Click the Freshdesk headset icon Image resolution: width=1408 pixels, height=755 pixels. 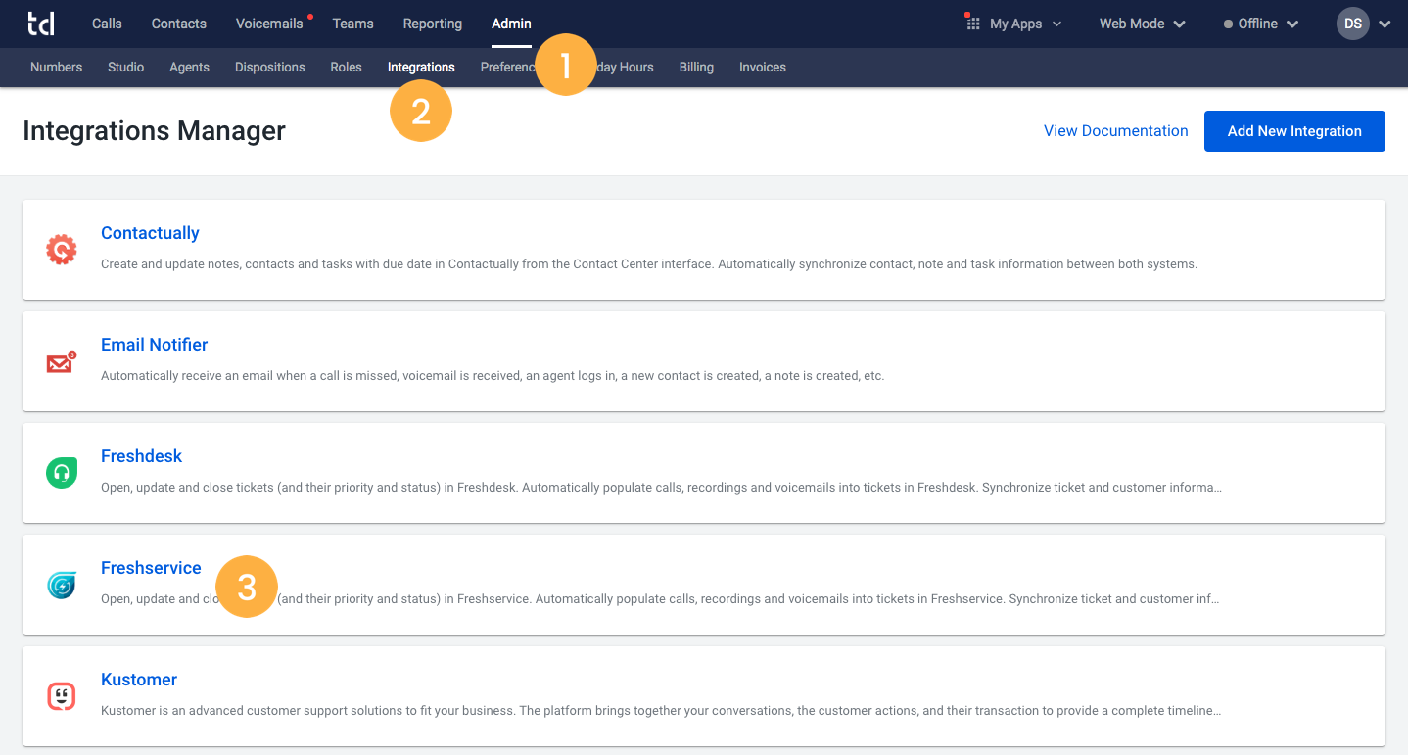62,473
